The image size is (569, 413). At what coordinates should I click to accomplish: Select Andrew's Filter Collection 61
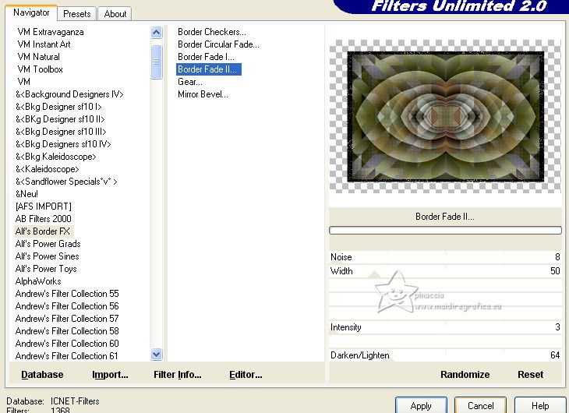point(67,355)
